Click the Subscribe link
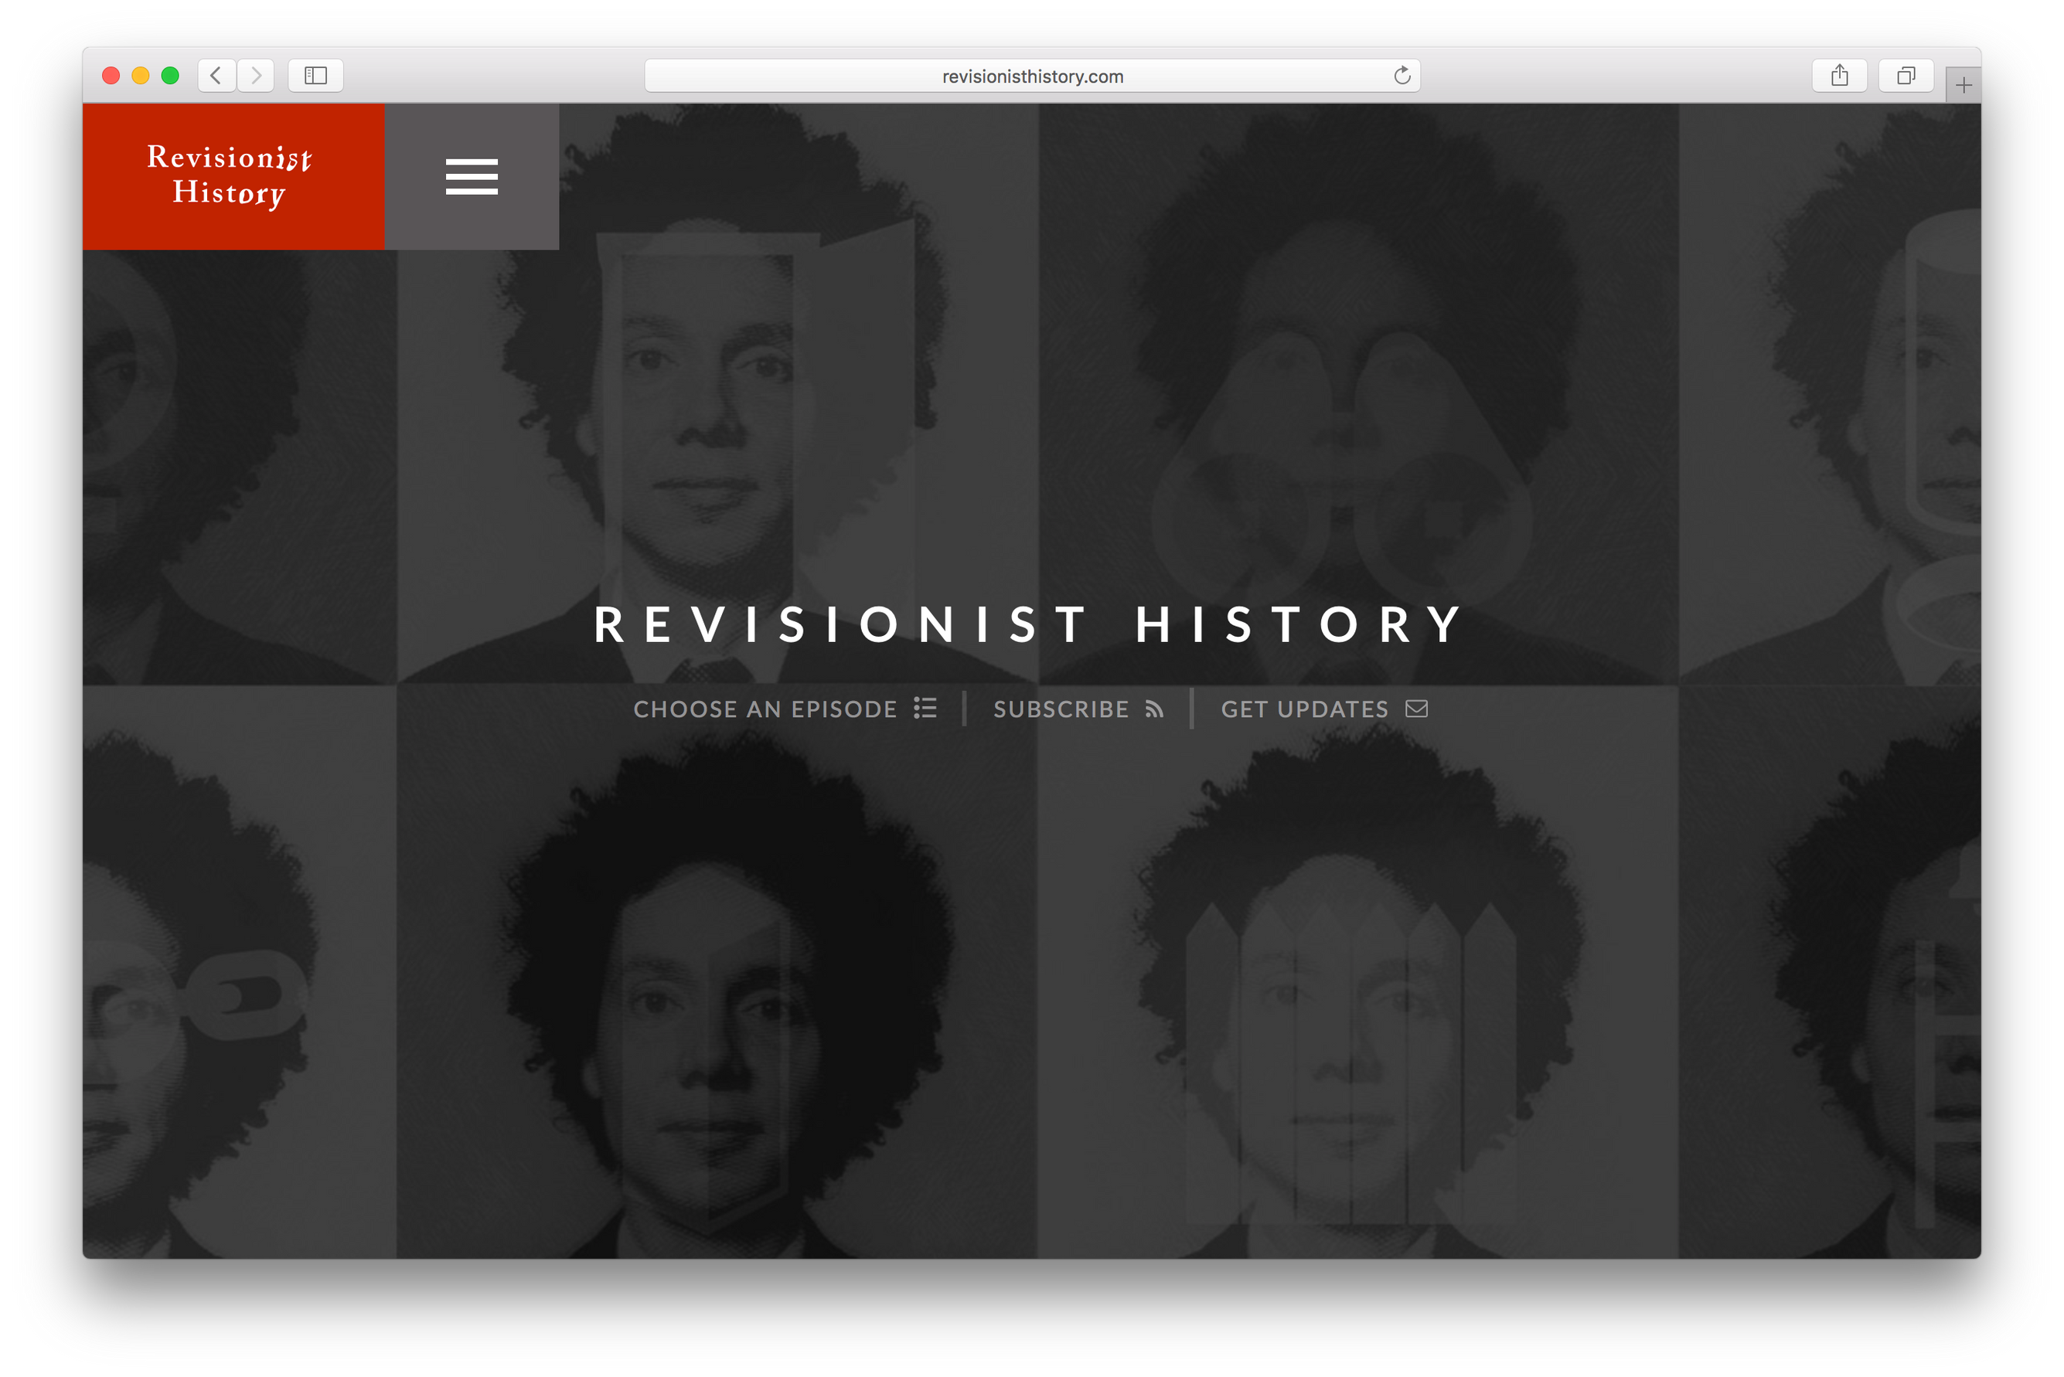 pos(1060,709)
